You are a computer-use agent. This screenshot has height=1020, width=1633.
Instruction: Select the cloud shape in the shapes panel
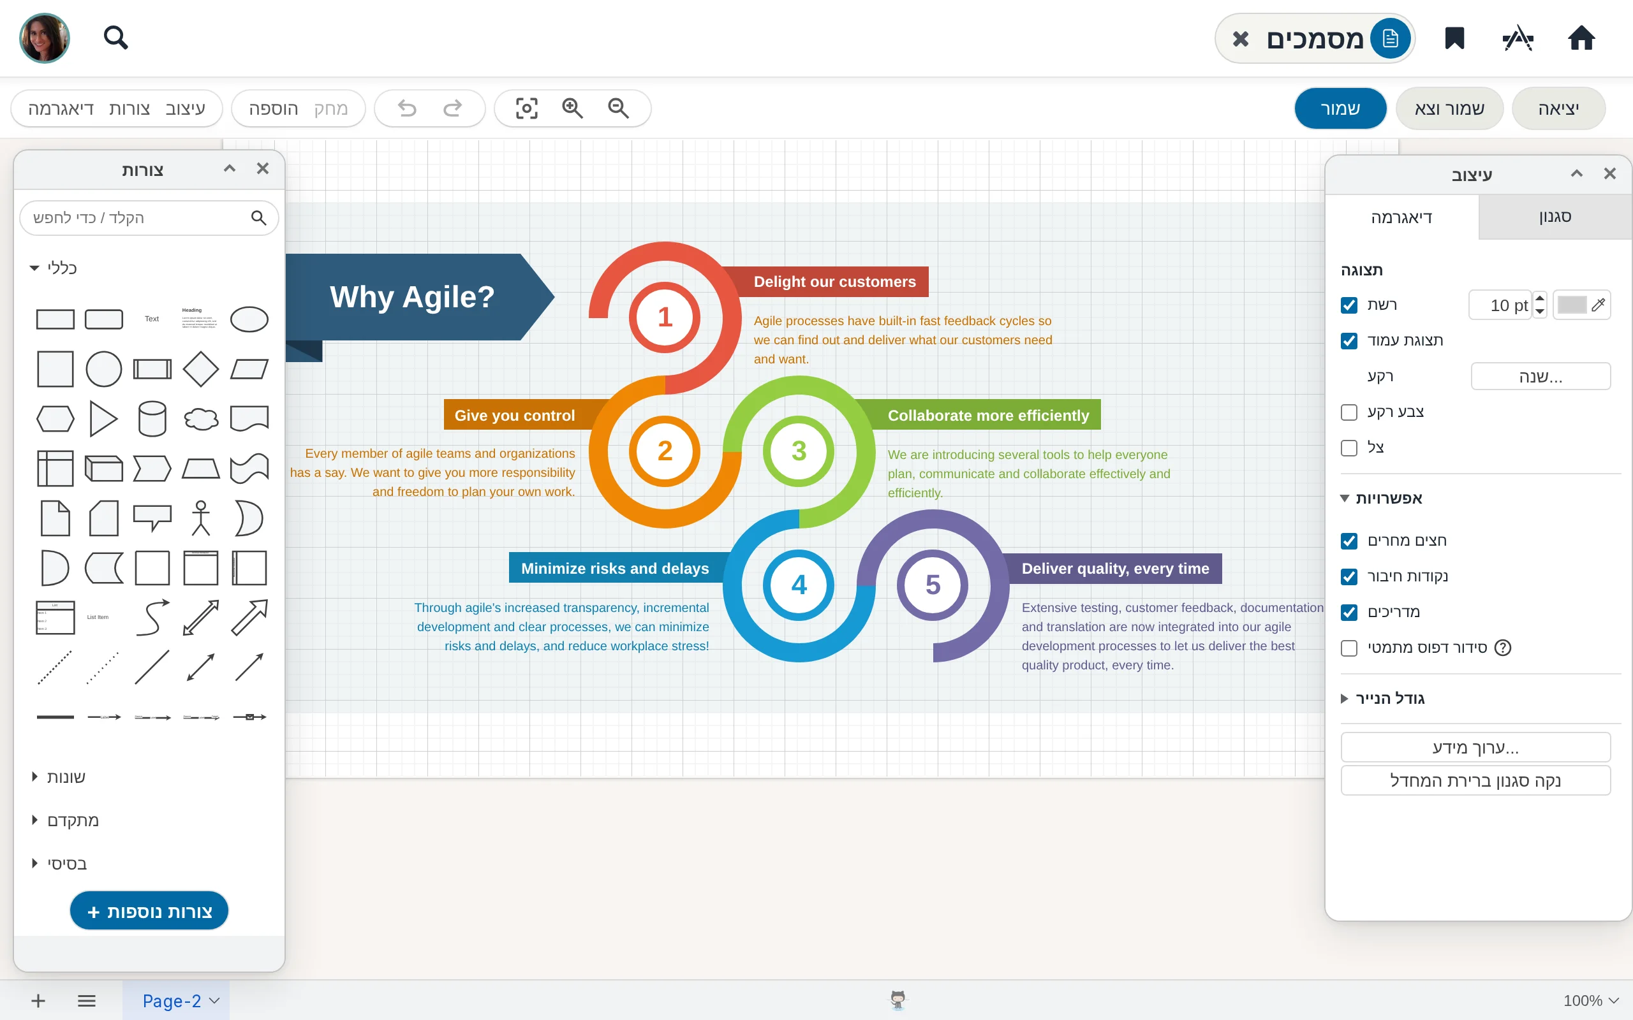(200, 418)
